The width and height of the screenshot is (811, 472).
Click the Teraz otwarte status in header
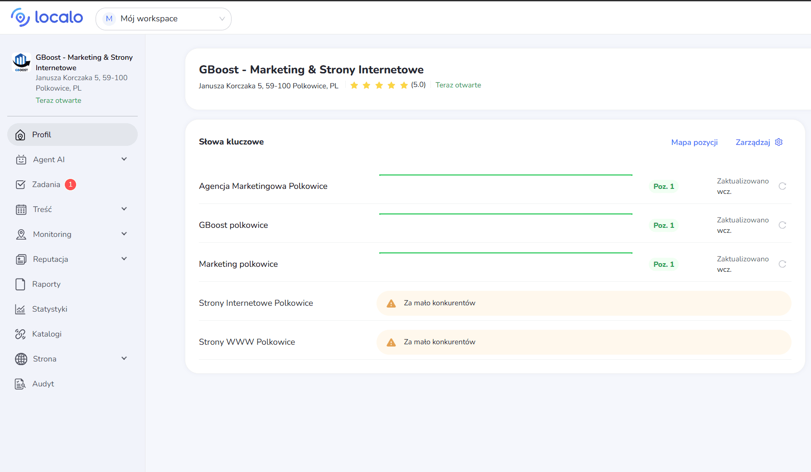pos(458,85)
